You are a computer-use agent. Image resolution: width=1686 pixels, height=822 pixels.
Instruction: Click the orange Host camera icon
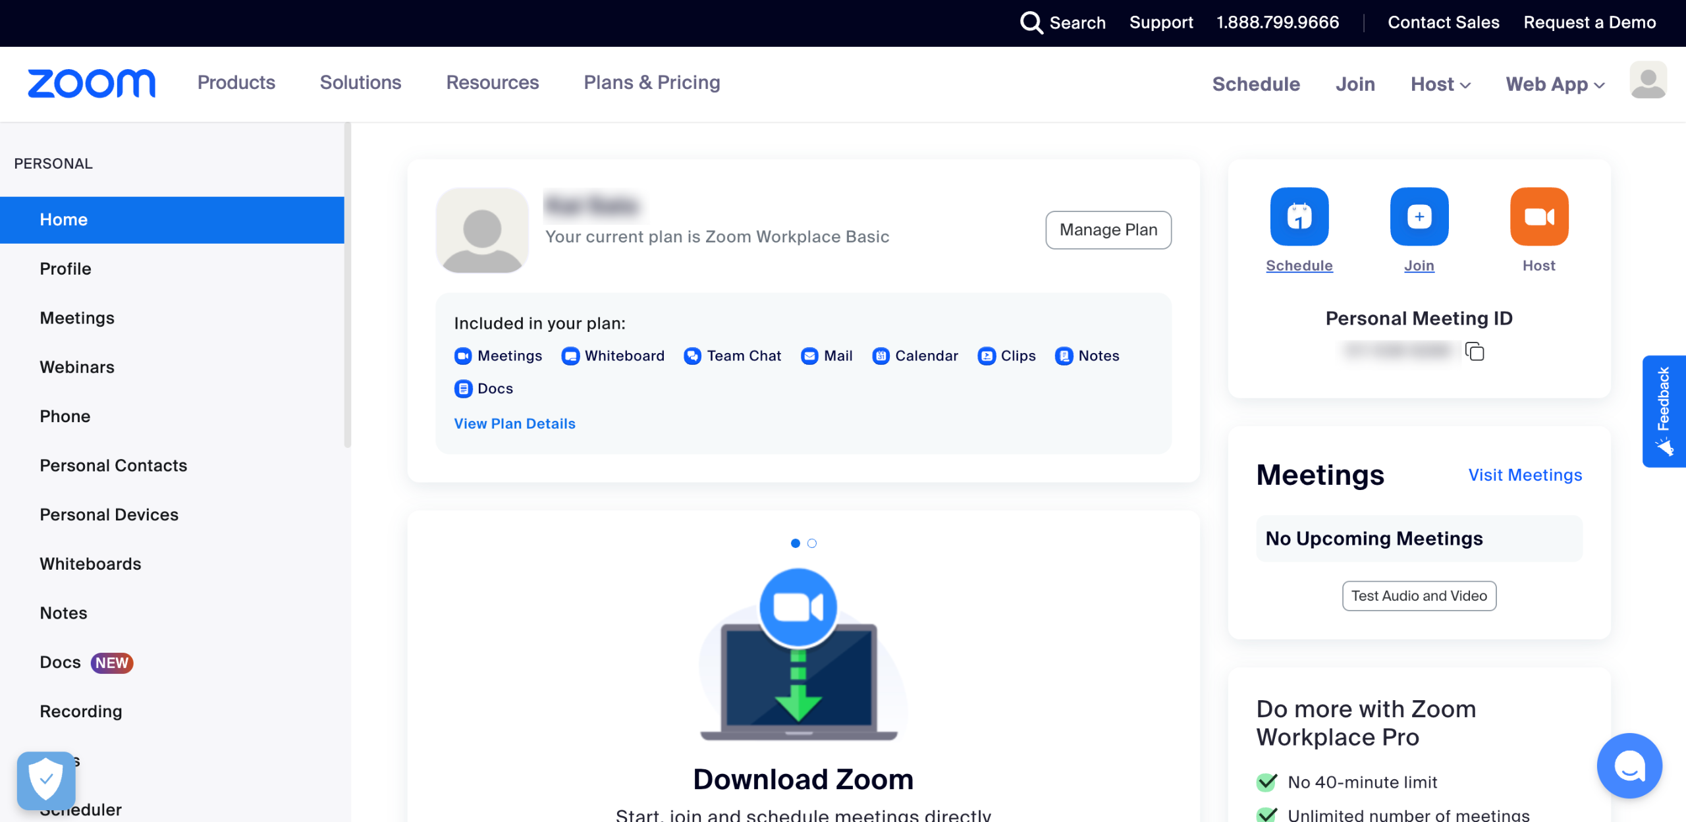tap(1538, 217)
